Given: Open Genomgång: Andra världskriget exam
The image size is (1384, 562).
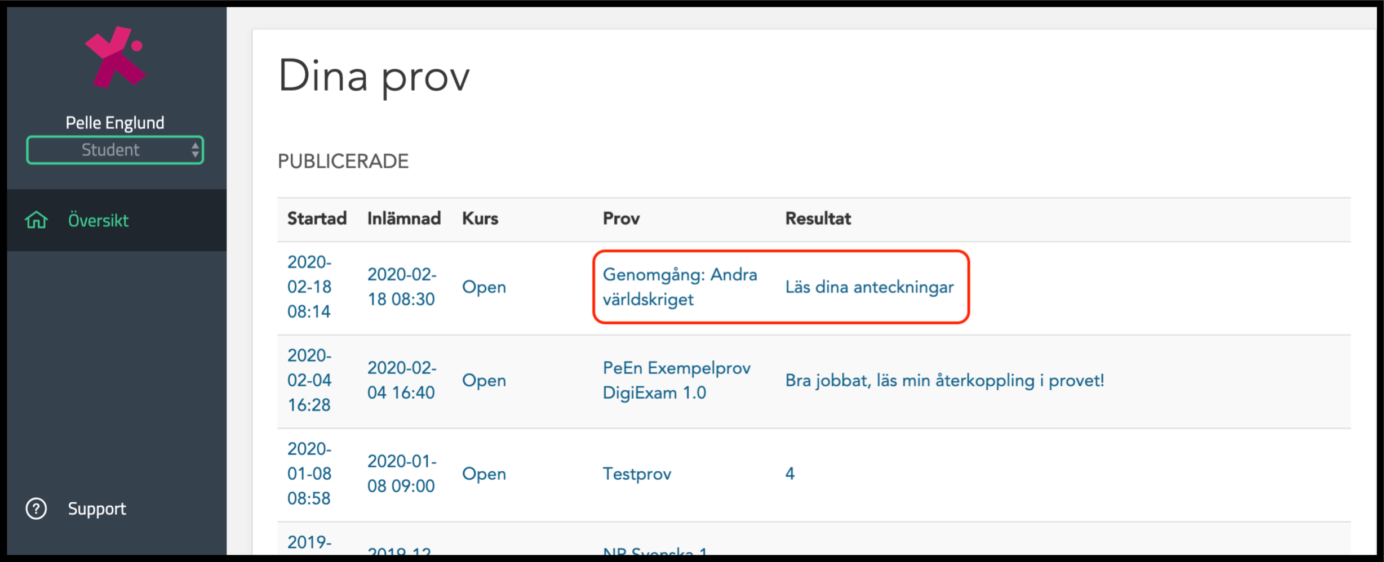Looking at the screenshot, I should pyautogui.click(x=680, y=287).
